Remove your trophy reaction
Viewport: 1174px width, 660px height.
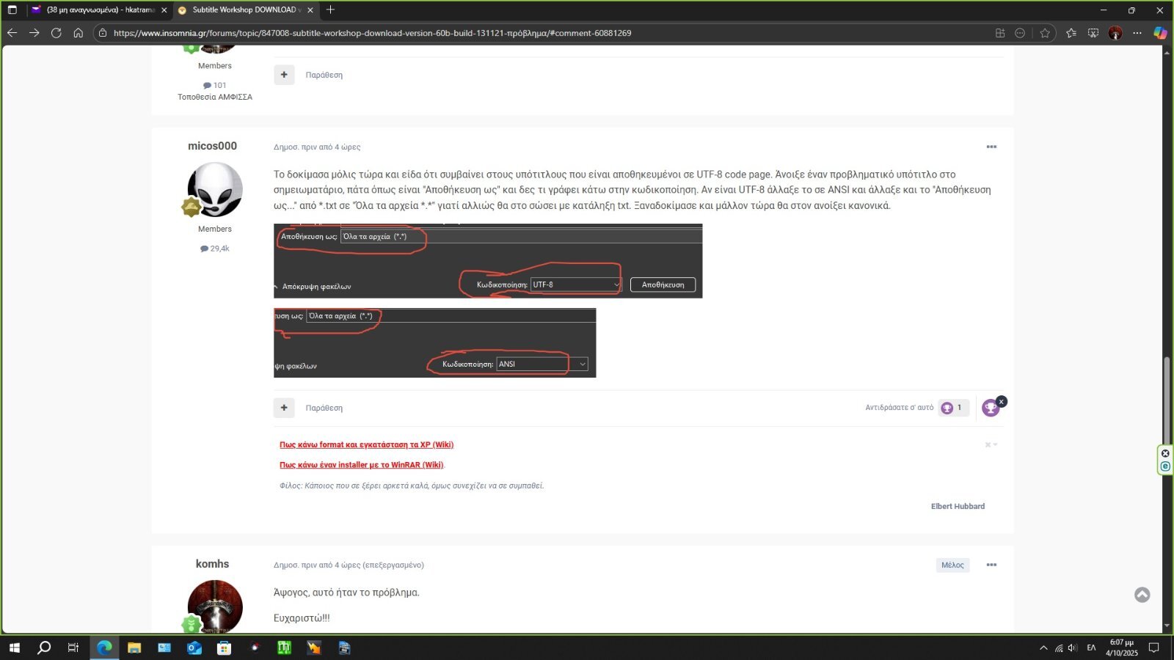tap(1002, 402)
